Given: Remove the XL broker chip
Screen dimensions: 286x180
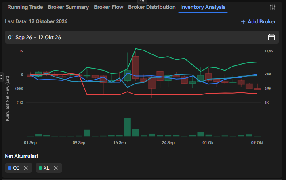Looking at the screenshot, I should coord(56,168).
